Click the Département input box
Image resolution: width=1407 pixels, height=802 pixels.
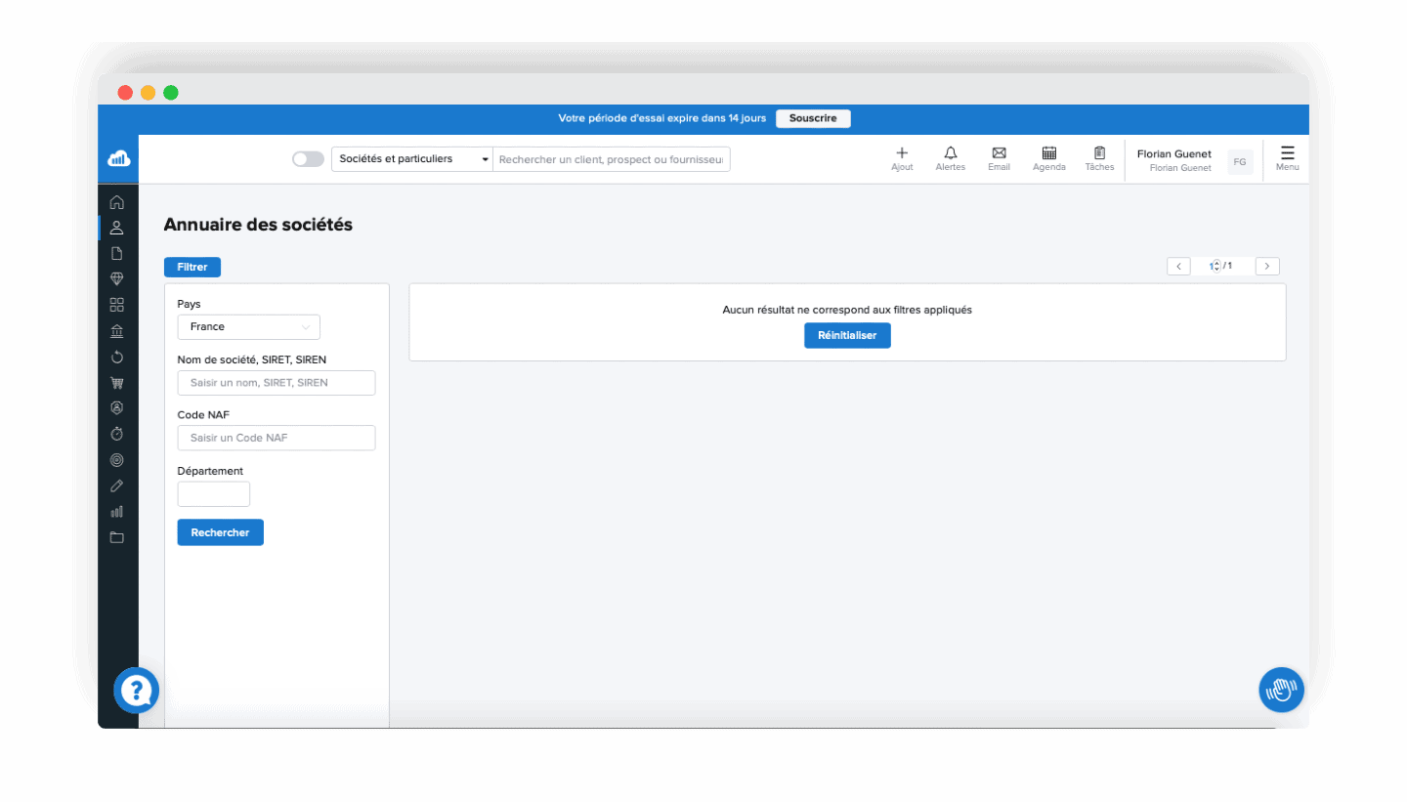coord(214,493)
